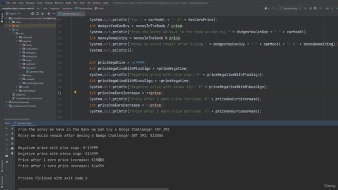Click Run with Coverage icon in toolbar
The height and width of the screenshot is (190, 338).
point(316,8)
